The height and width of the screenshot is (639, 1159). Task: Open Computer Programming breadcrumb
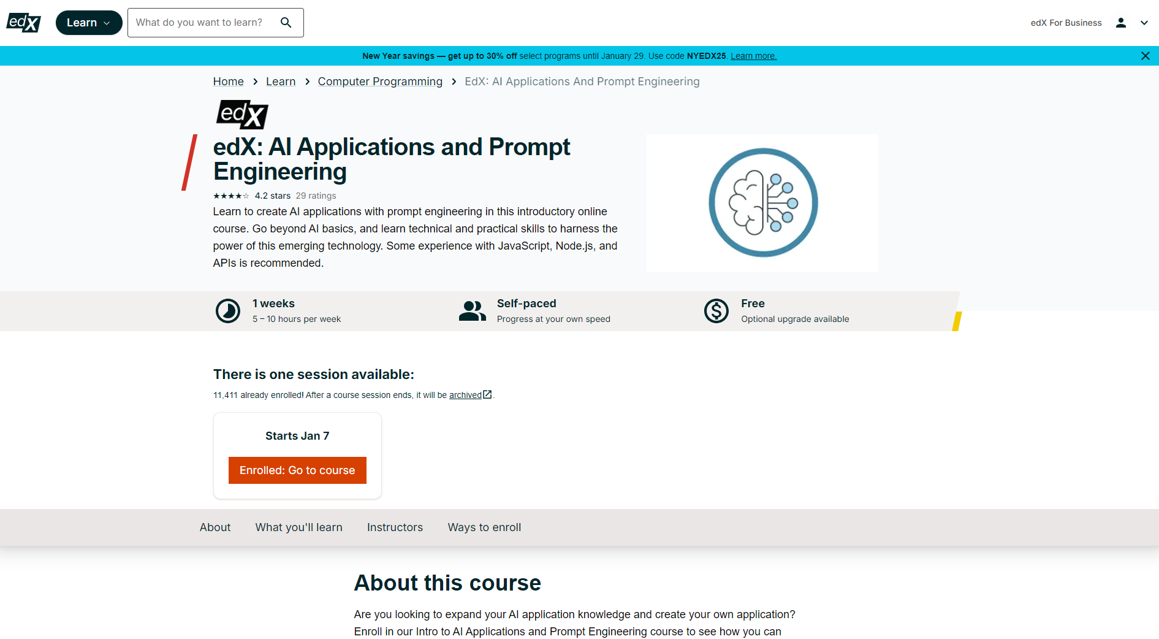point(380,82)
